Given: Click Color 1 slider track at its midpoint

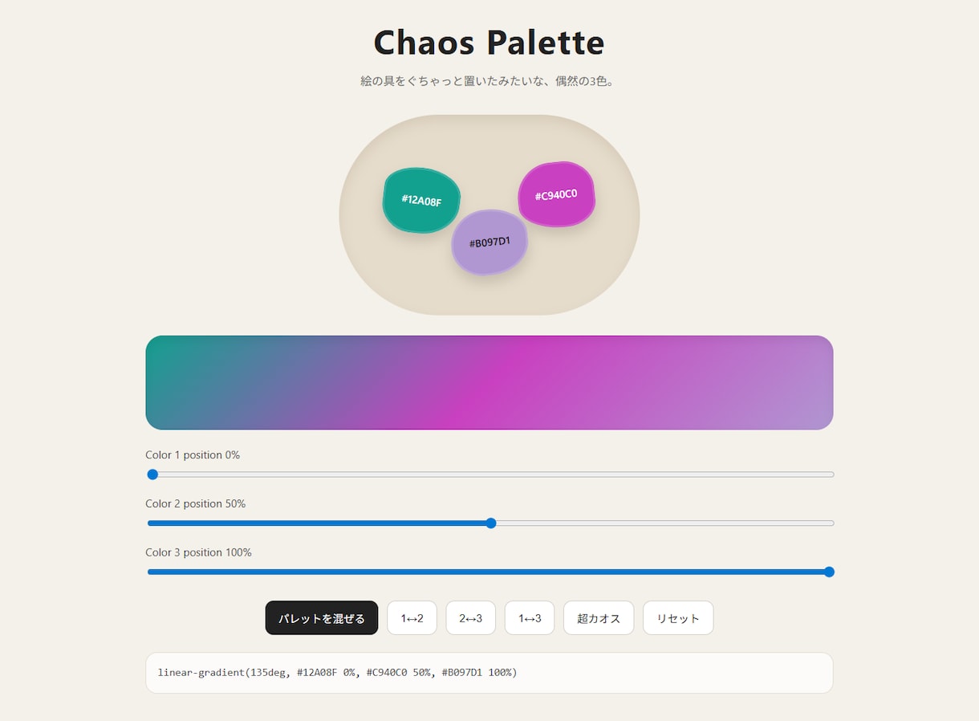Looking at the screenshot, I should [x=490, y=475].
